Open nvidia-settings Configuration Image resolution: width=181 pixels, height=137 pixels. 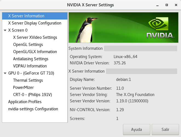tap(33, 109)
